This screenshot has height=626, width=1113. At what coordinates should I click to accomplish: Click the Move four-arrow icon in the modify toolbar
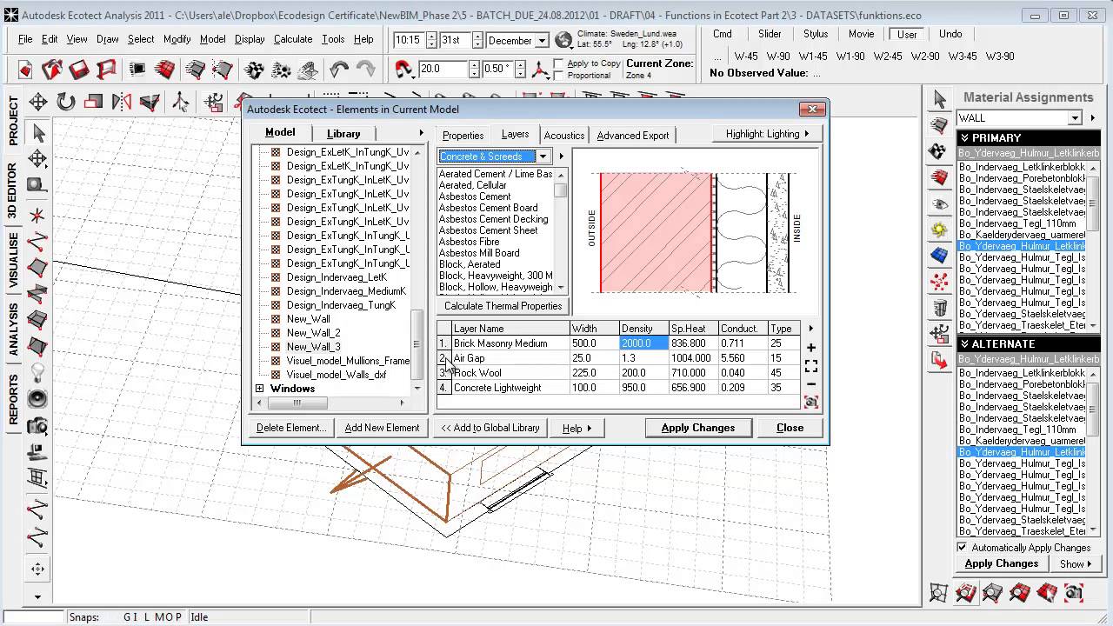tap(38, 102)
